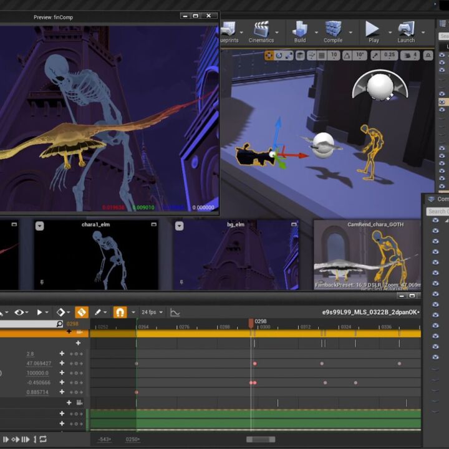Toggle viewport grid snapping icon
The width and height of the screenshot is (449, 449).
coord(321,56)
